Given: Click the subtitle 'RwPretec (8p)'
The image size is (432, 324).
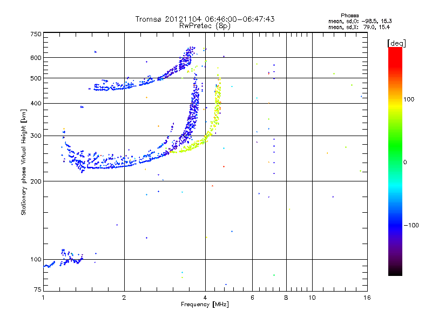Looking at the screenshot, I should [x=205, y=26].
